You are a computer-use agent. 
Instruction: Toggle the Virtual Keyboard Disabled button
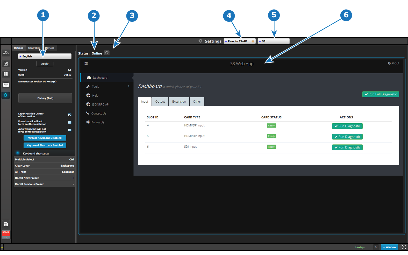tap(45, 138)
